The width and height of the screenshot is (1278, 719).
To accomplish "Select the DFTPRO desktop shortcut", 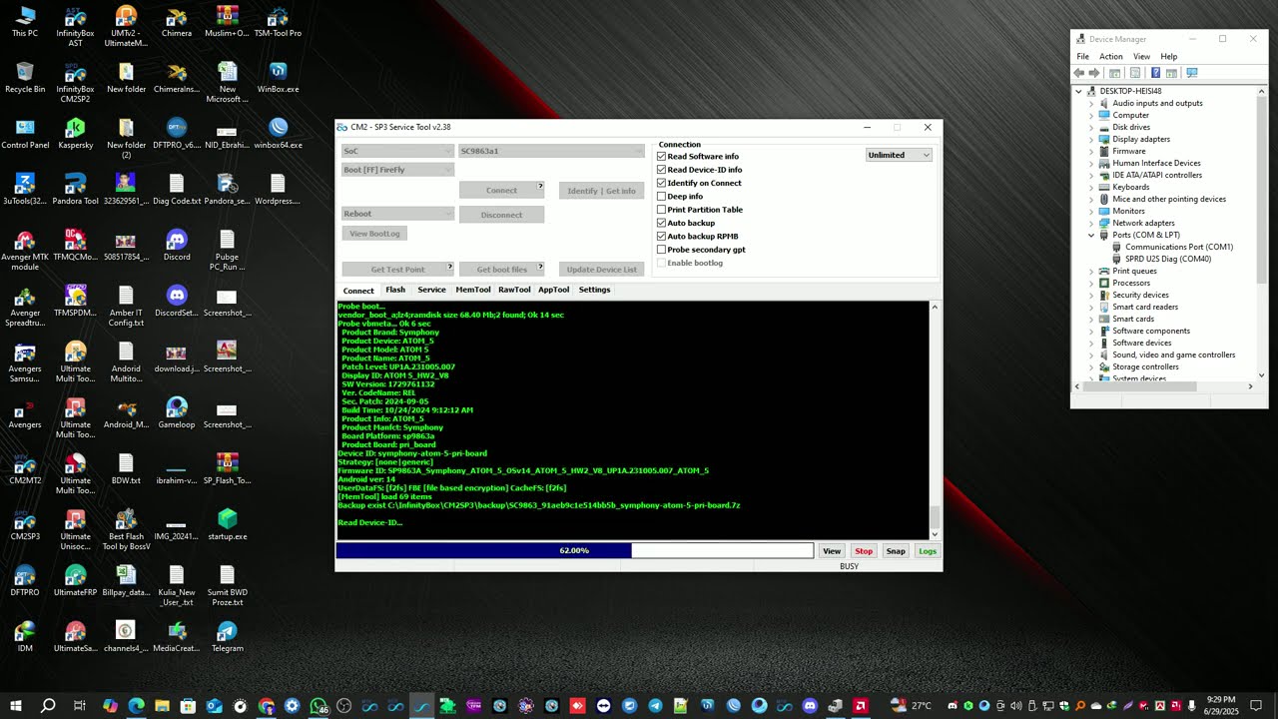I will pyautogui.click(x=25, y=581).
